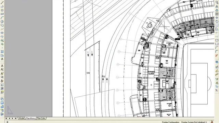
Task: Click the Scale Text icon
Action: coord(2,84)
